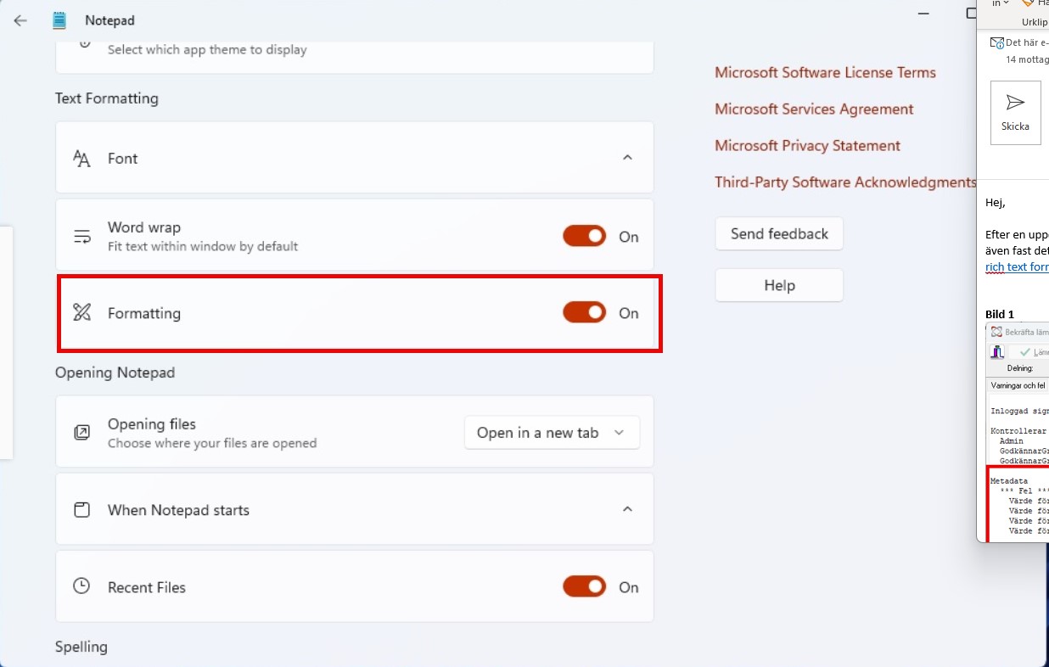Click 'Select which app theme to display' text

click(207, 50)
